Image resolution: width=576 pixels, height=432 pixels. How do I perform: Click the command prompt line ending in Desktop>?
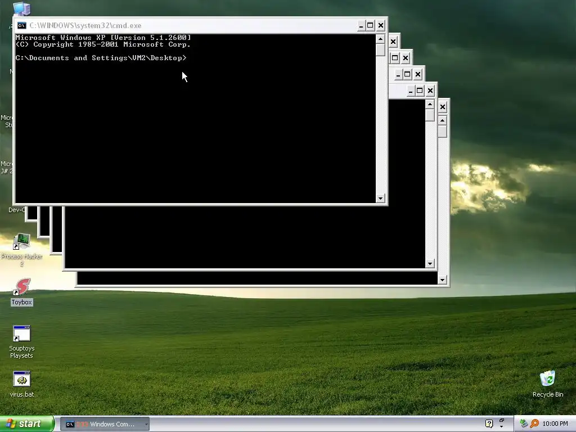pyautogui.click(x=101, y=58)
